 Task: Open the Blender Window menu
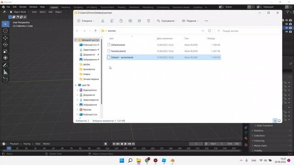pos(33,7)
